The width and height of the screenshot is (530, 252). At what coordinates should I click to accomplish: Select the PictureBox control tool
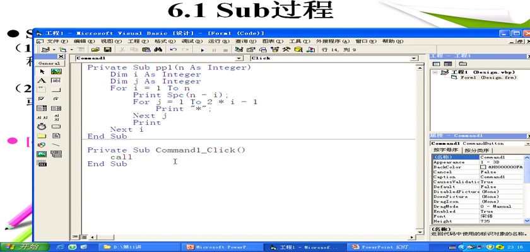(x=56, y=72)
